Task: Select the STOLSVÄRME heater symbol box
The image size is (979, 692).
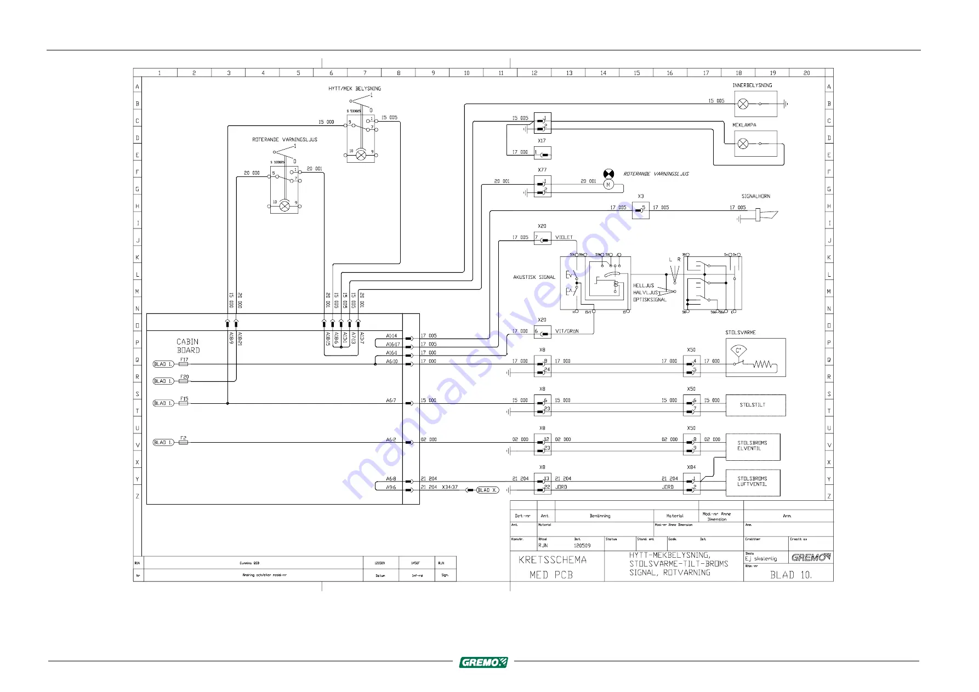Action: (755, 357)
